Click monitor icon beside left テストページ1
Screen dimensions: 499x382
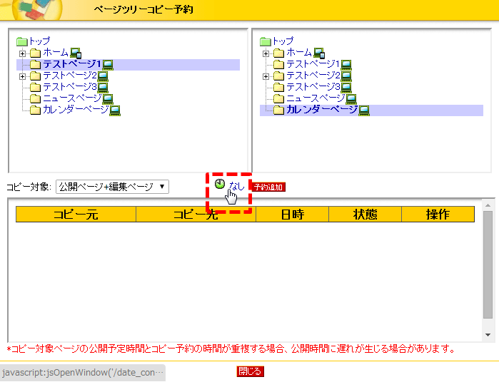coord(108,65)
